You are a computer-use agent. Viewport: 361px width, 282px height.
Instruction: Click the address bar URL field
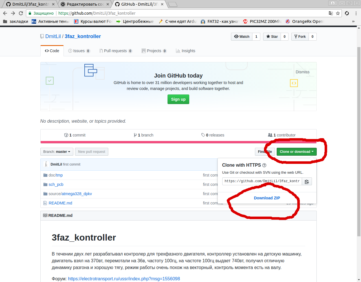[x=183, y=13]
